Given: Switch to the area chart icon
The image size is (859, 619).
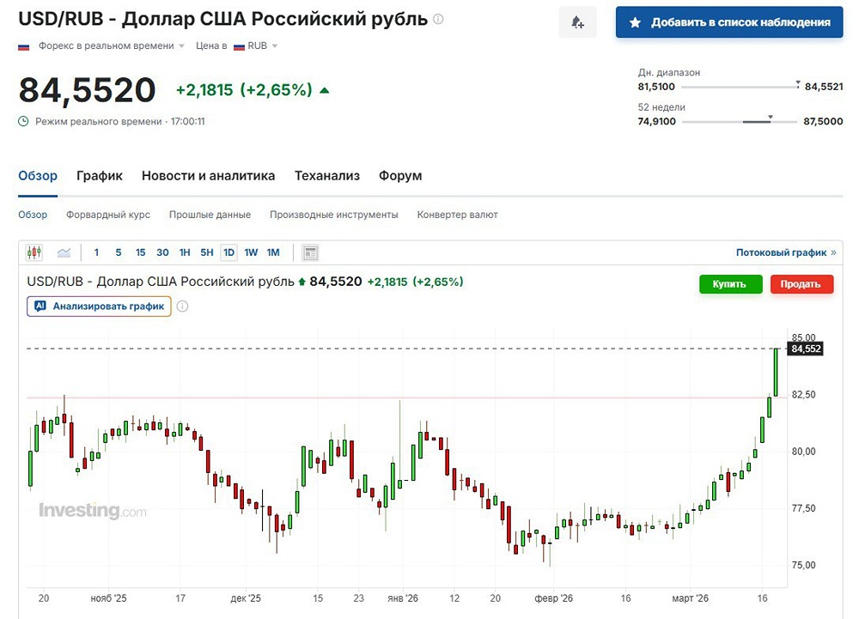Looking at the screenshot, I should 64,252.
